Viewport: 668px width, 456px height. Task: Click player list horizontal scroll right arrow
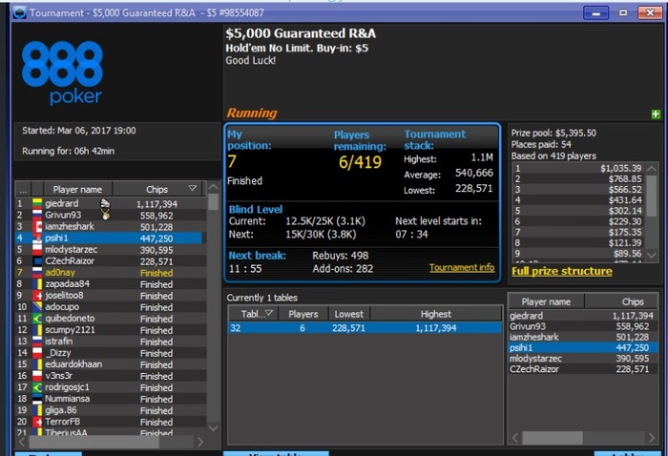click(200, 442)
